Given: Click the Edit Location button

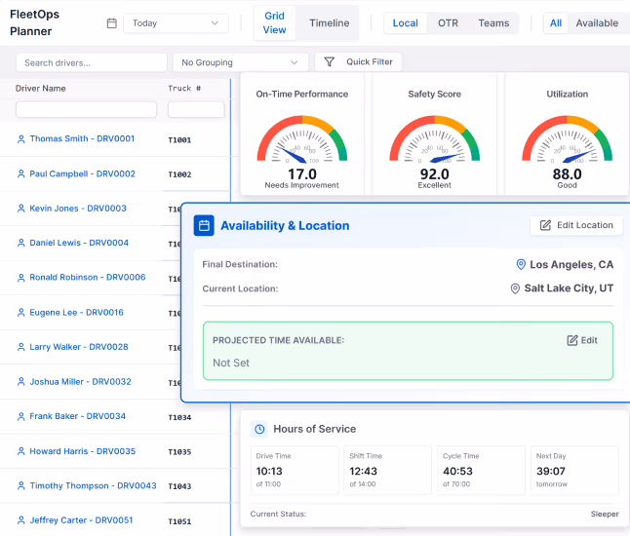Looking at the screenshot, I should pos(576,226).
